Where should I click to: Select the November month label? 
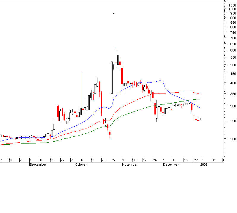(x=130, y=164)
